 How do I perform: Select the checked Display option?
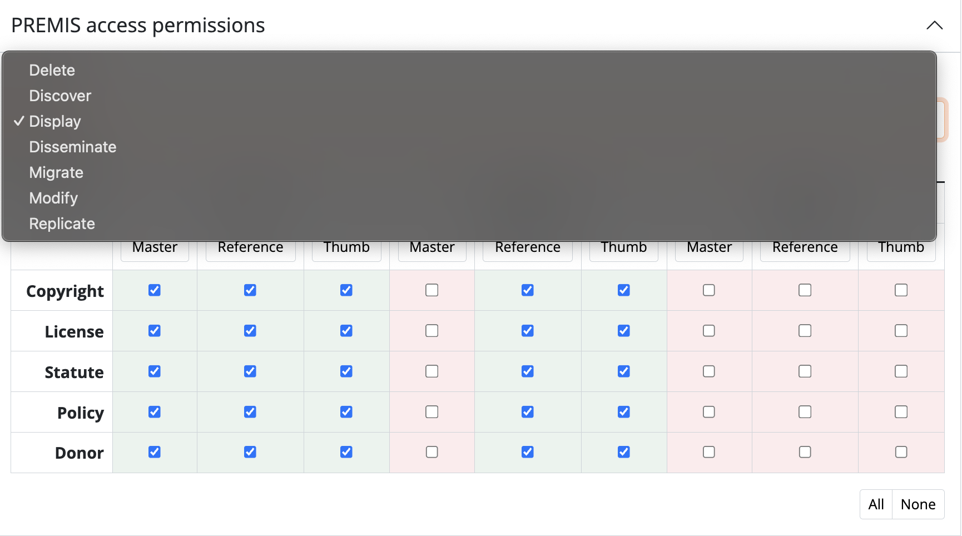(x=55, y=122)
